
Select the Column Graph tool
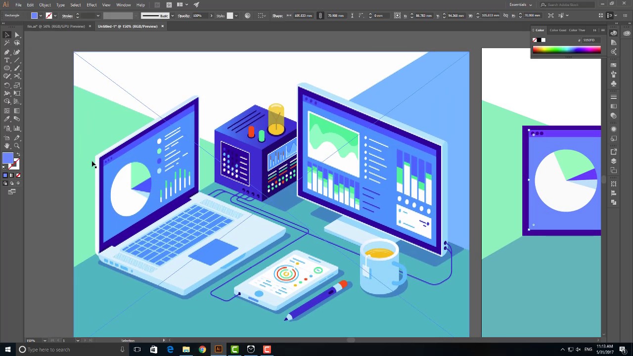pos(17,128)
